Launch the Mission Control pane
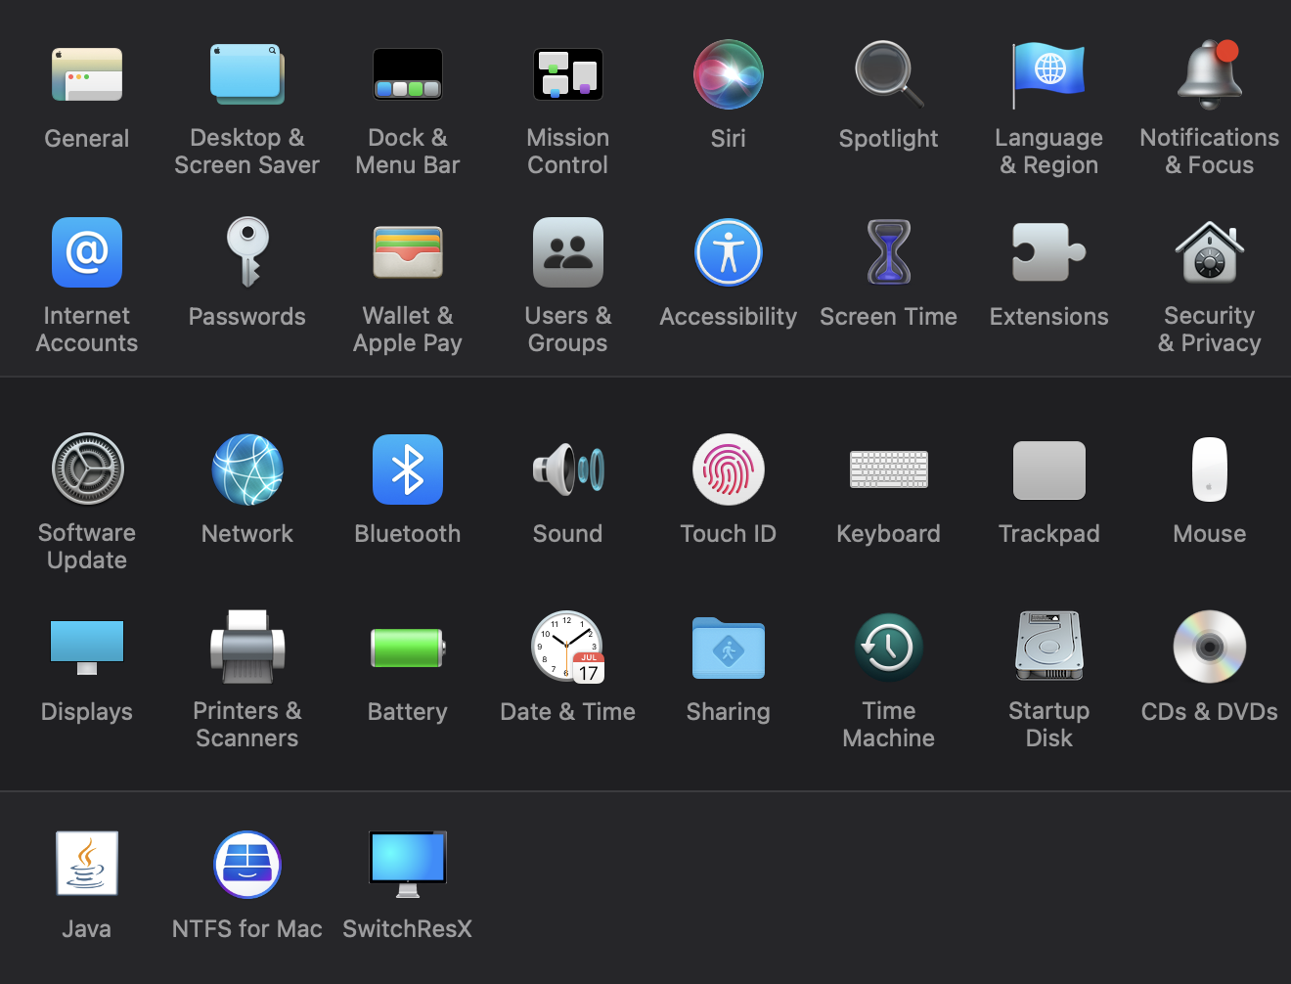1291x984 pixels. 568,74
